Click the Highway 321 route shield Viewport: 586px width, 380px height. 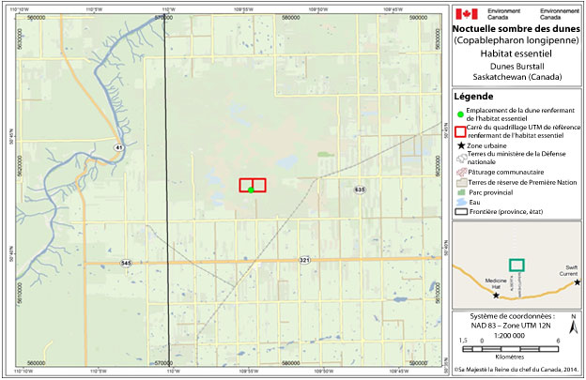pos(305,259)
